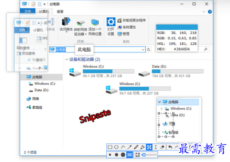Undo the last annotation
Image resolution: width=230 pixels, height=162 pixels.
[x=170, y=147]
